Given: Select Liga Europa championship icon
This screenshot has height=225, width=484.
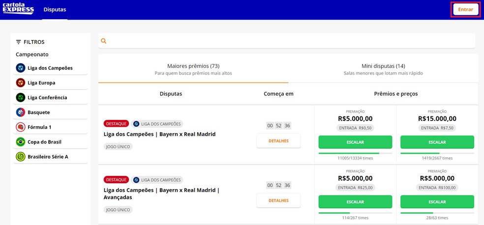Looking at the screenshot, I should [x=21, y=83].
